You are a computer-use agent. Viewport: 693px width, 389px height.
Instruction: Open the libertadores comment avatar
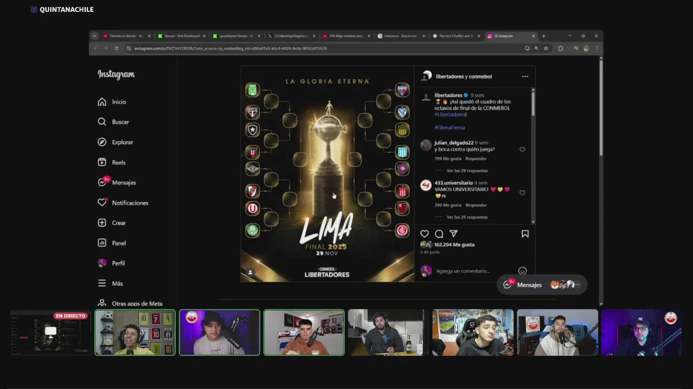pos(426,97)
